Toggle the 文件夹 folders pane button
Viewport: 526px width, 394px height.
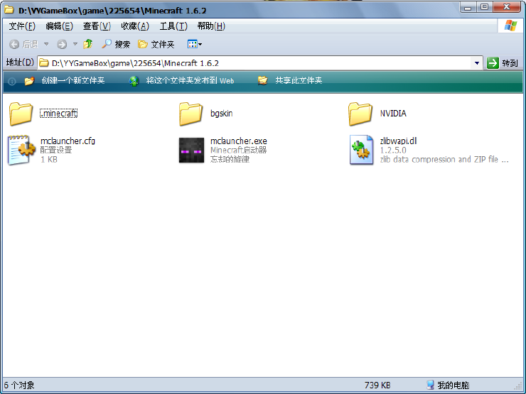point(156,44)
